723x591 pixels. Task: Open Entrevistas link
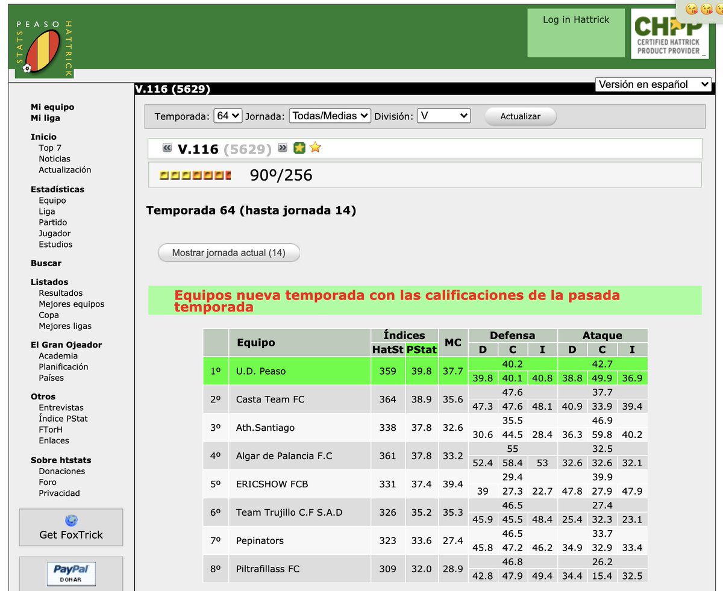pyautogui.click(x=61, y=408)
